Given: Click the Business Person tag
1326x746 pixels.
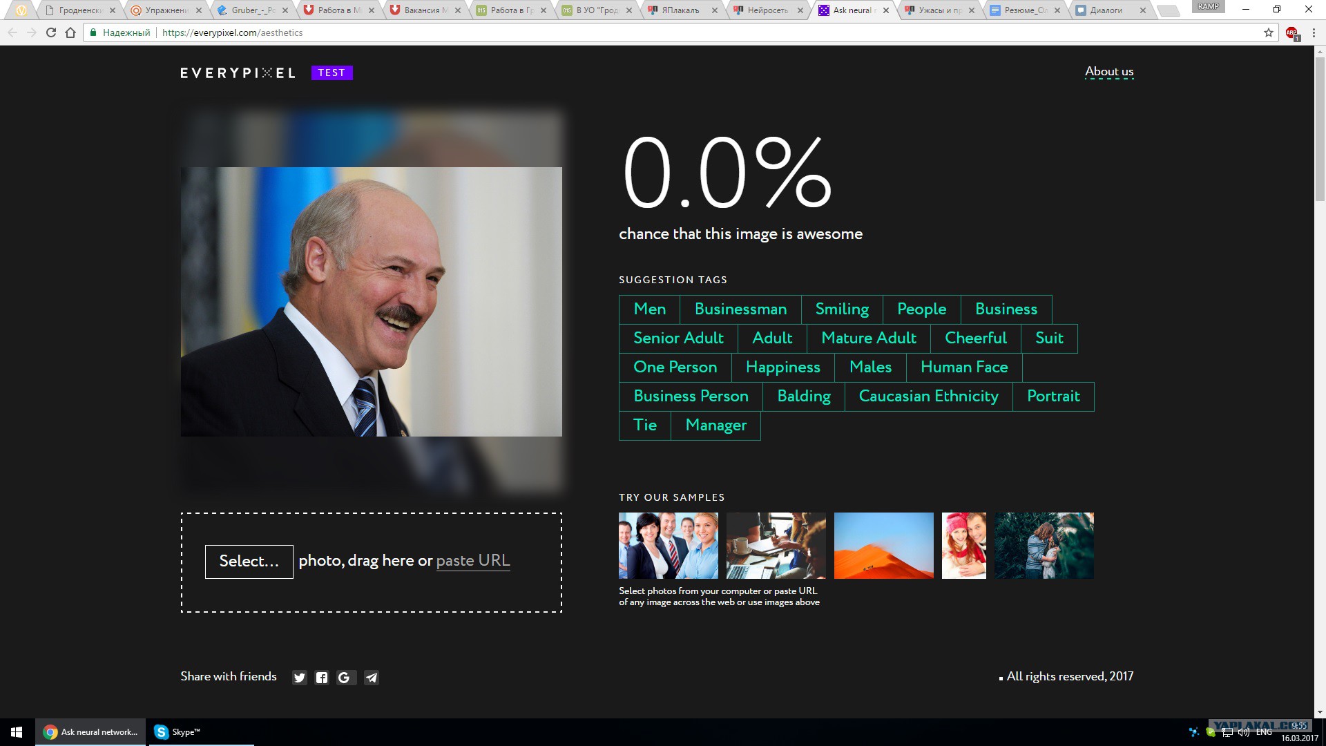Looking at the screenshot, I should tap(691, 396).
